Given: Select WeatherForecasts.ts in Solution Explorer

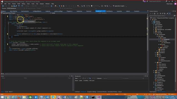Looking at the screenshot, I should (165, 61).
